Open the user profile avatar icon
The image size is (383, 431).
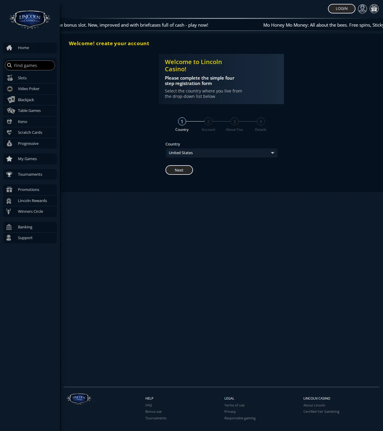[362, 9]
